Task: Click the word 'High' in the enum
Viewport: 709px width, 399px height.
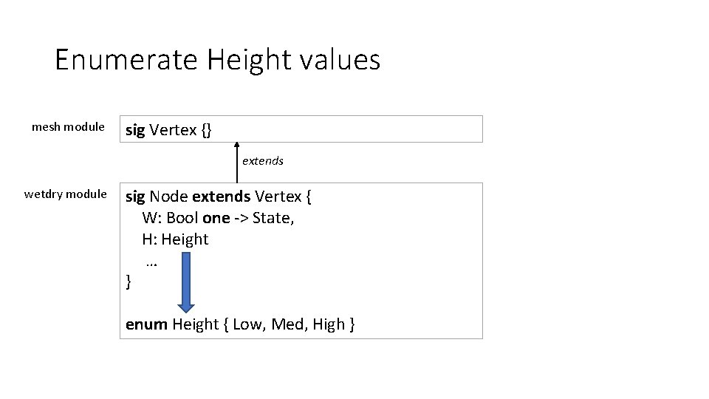Action: [x=329, y=324]
